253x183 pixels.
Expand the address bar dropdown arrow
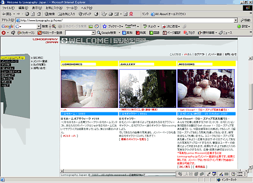coord(236,21)
